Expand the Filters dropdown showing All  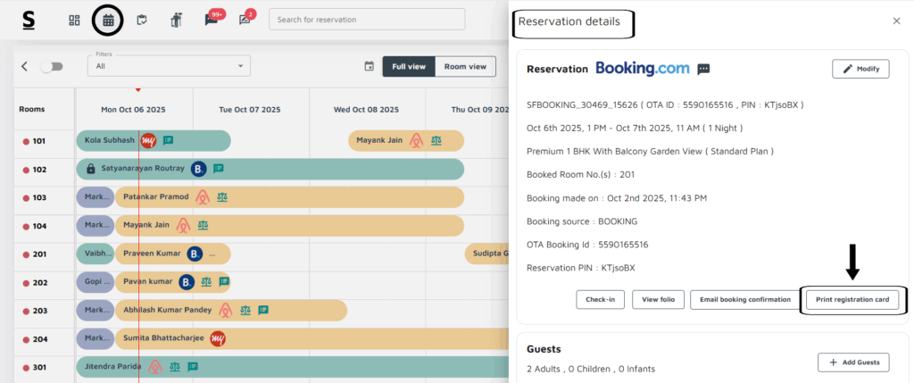coord(169,66)
